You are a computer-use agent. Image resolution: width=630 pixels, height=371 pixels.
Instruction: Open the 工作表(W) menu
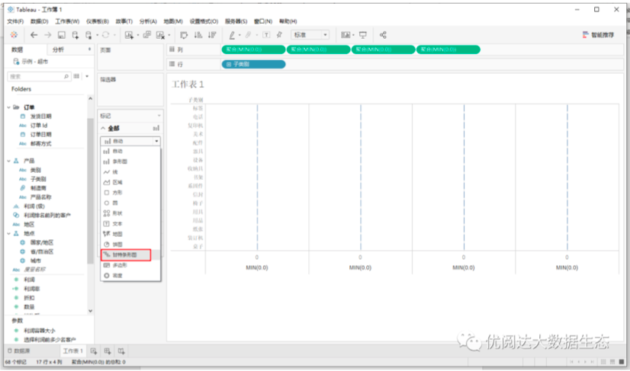(67, 21)
